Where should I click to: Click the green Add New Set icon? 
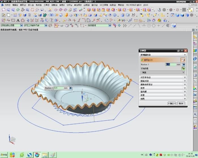(183, 68)
